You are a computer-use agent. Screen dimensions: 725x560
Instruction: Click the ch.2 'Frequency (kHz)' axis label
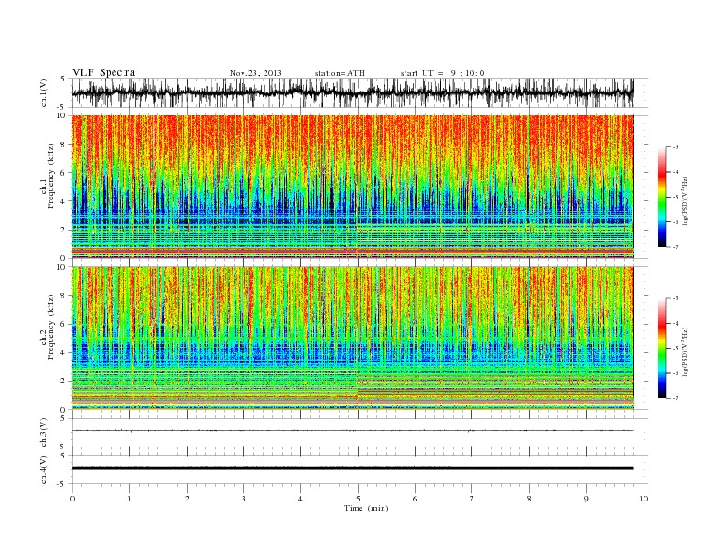[x=51, y=326]
